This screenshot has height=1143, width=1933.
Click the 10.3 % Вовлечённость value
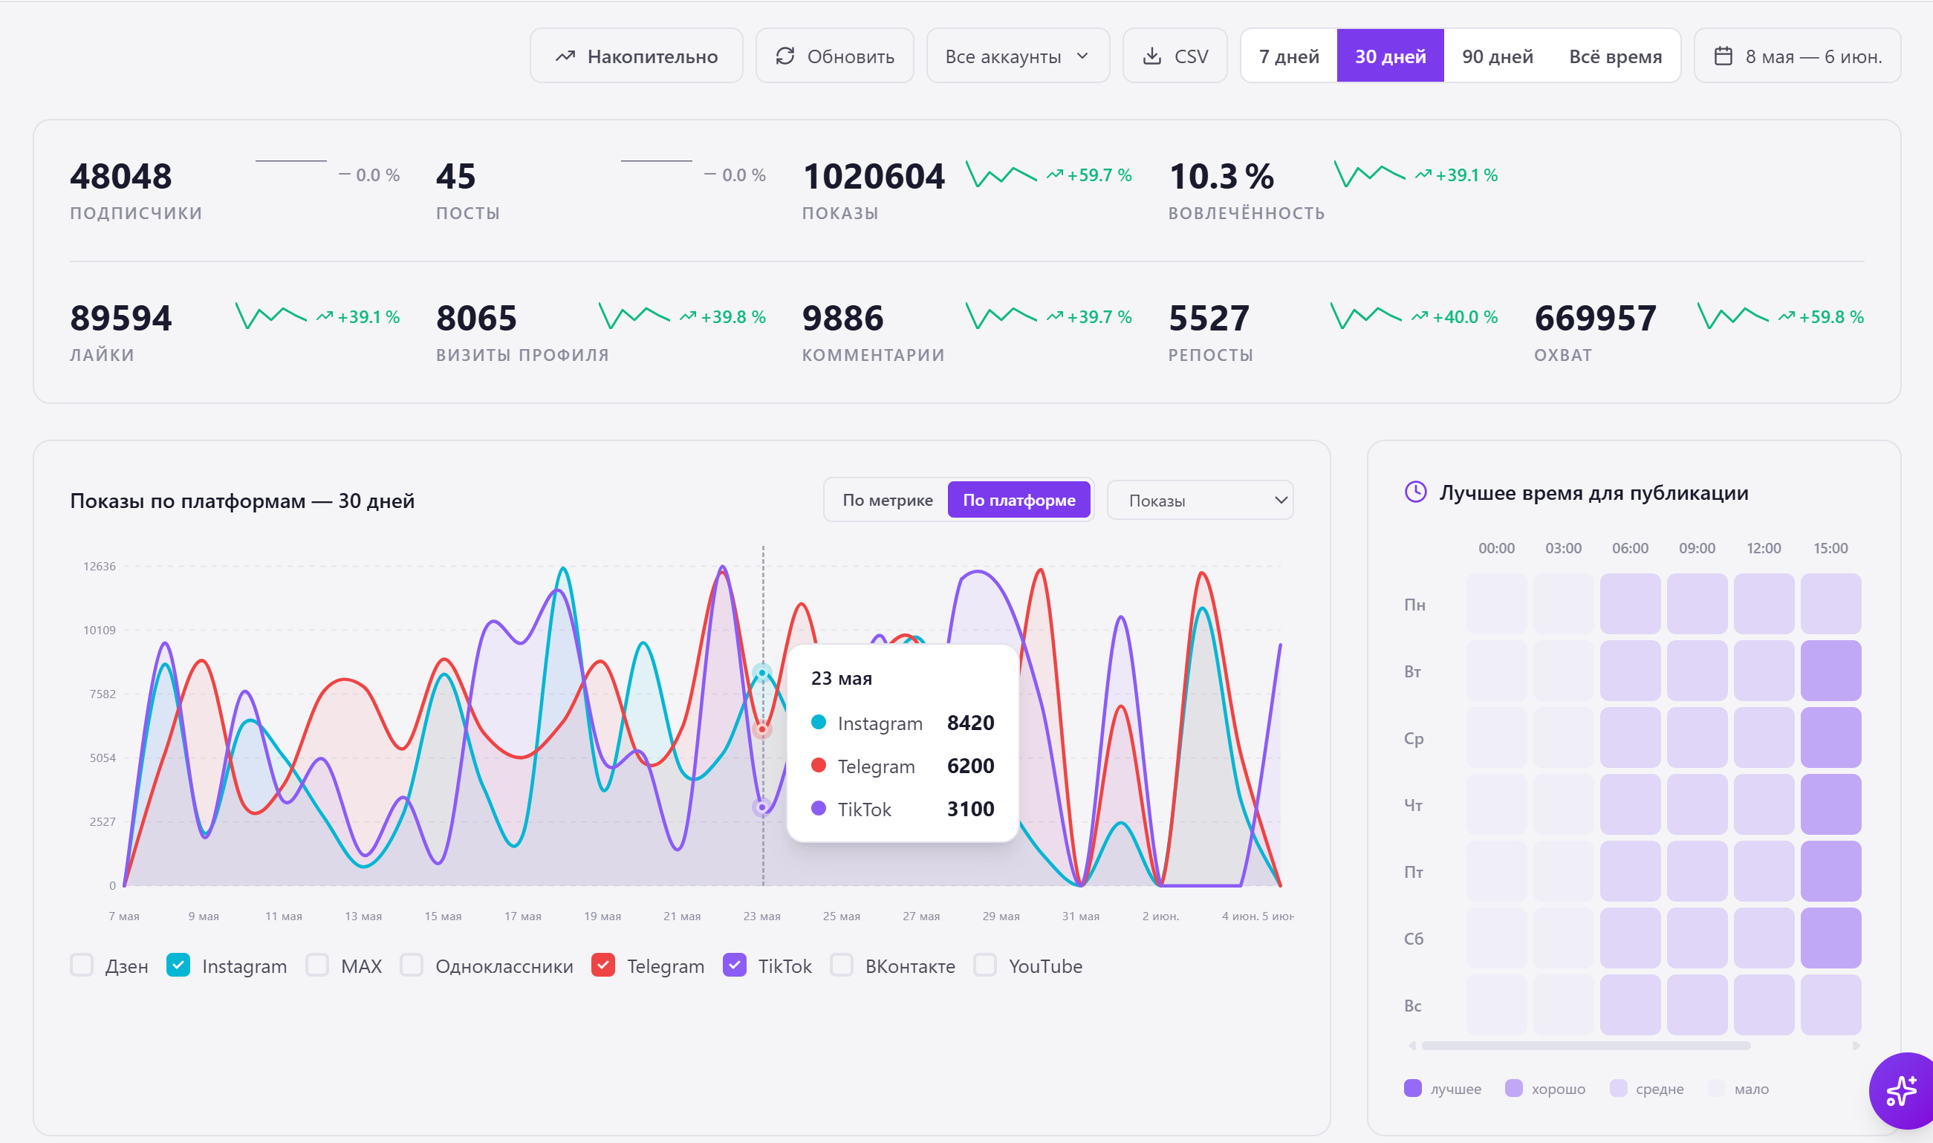coord(1221,176)
